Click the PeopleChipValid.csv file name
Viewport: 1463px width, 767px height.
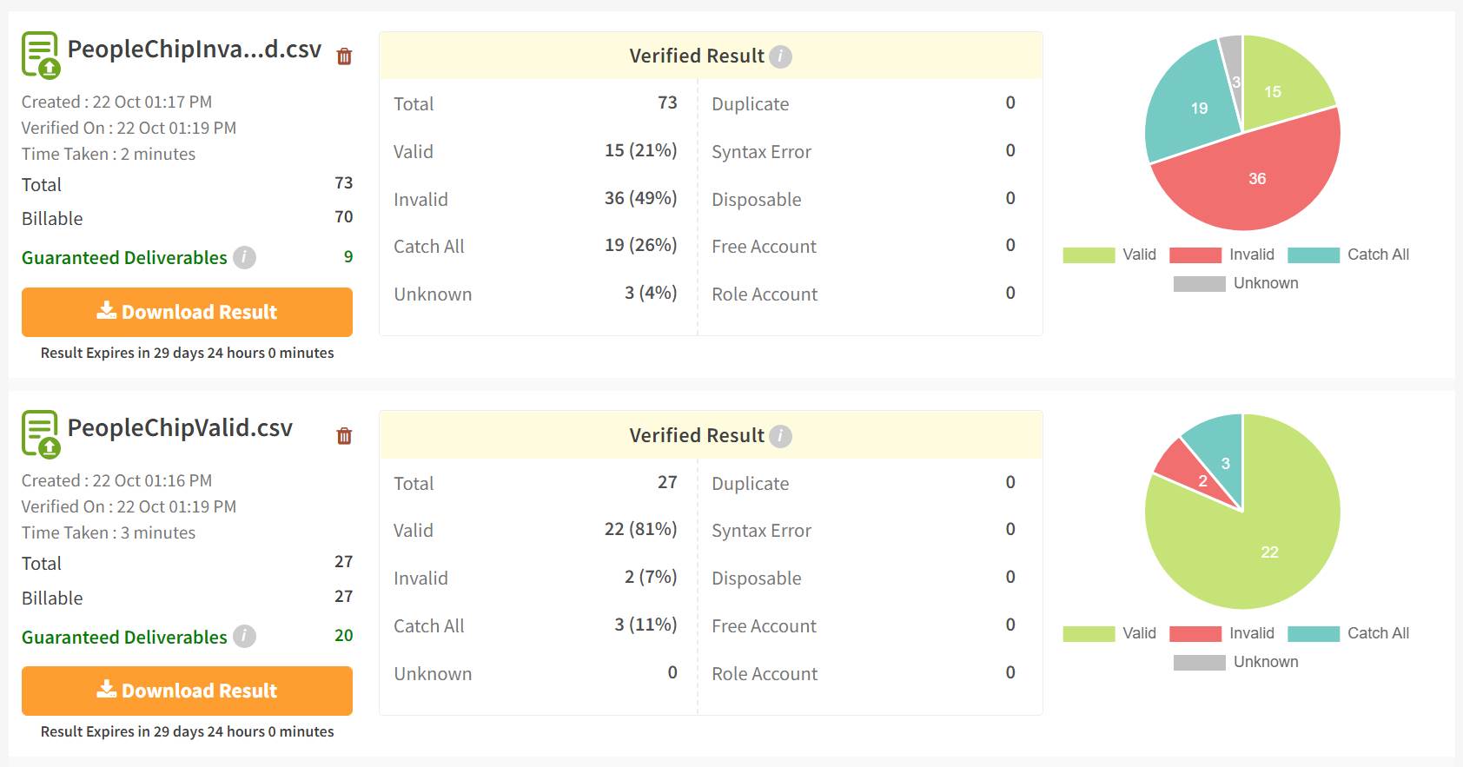(181, 427)
